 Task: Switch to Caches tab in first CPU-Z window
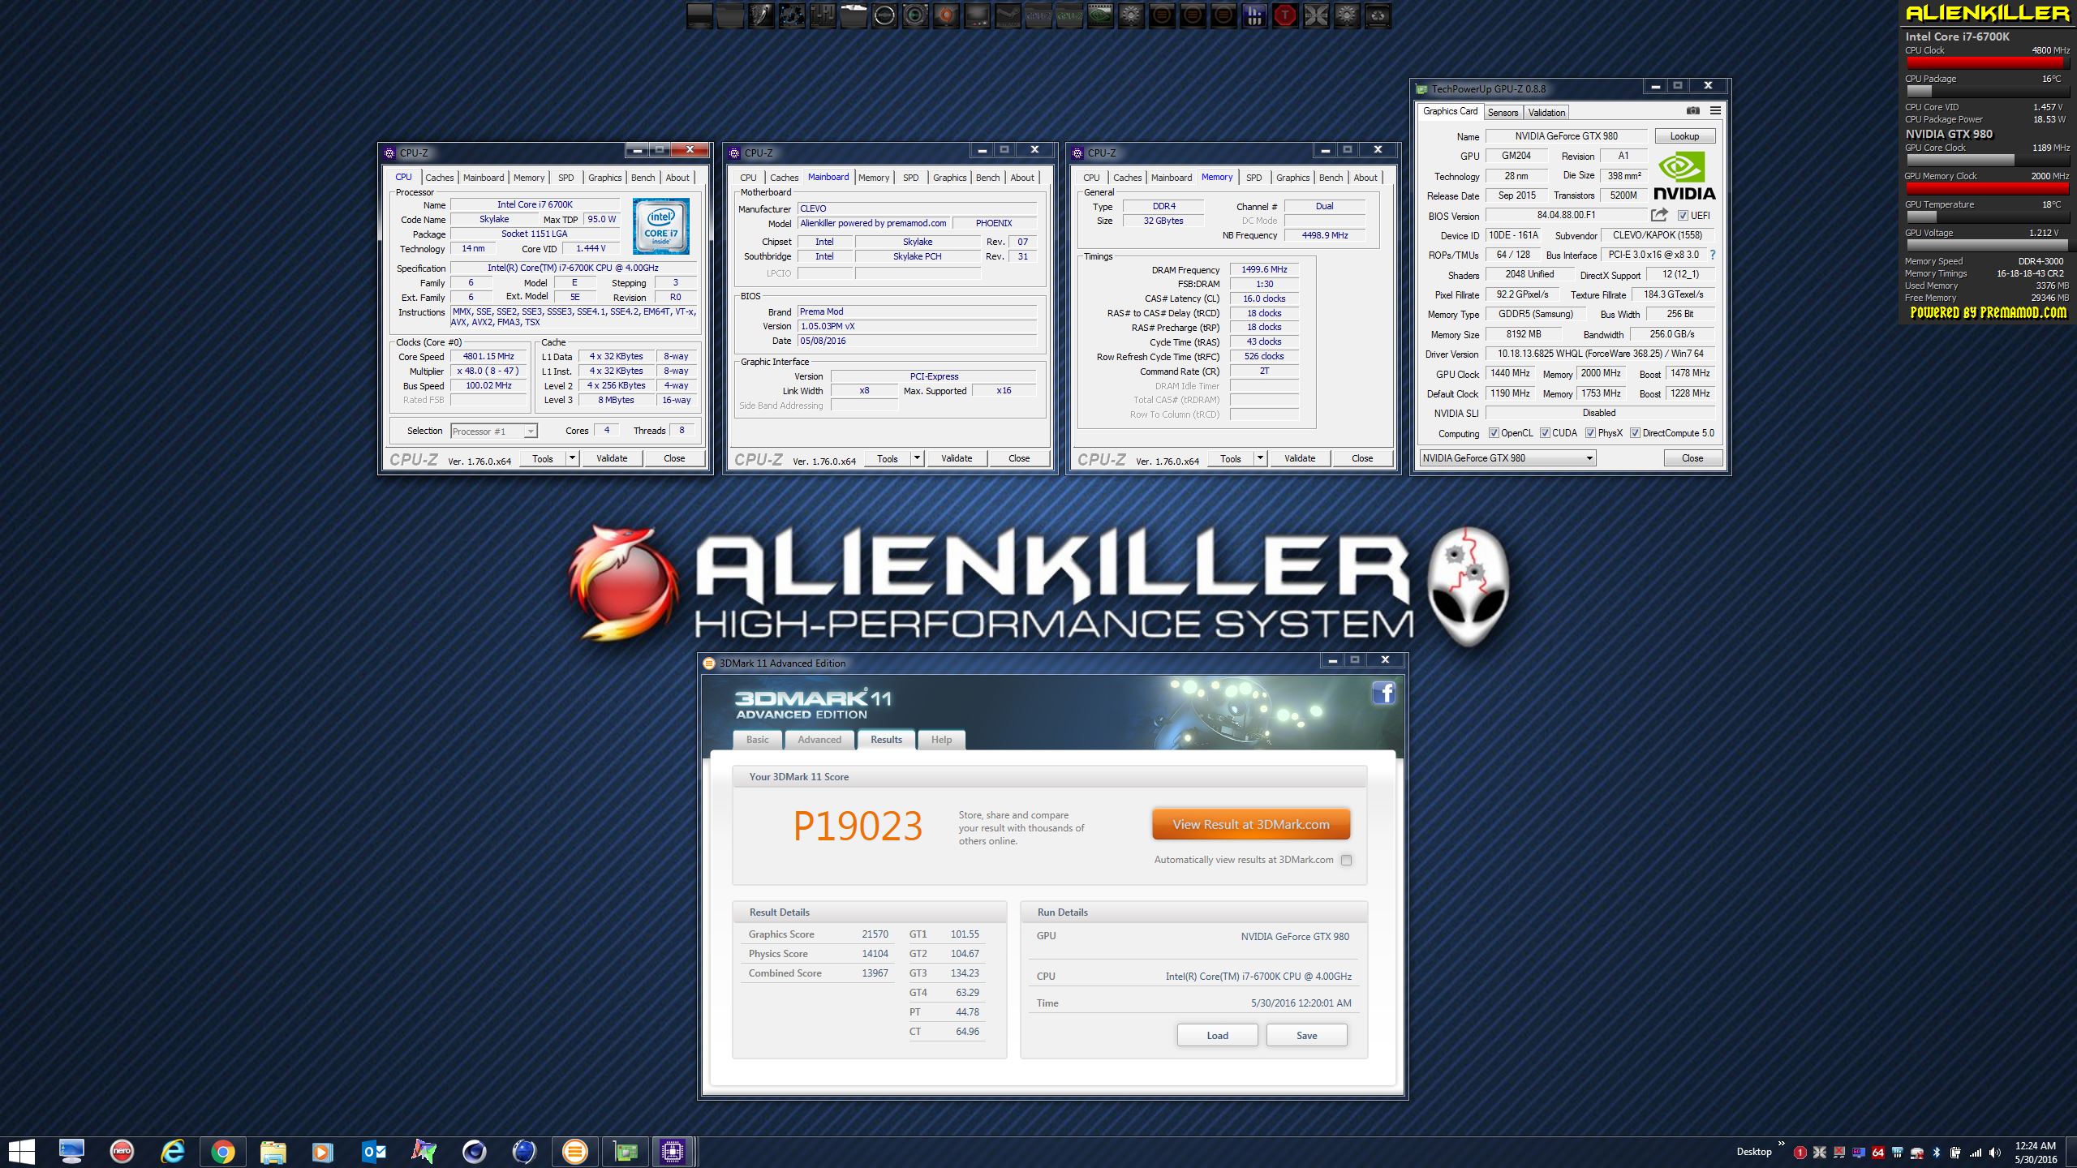(x=440, y=178)
